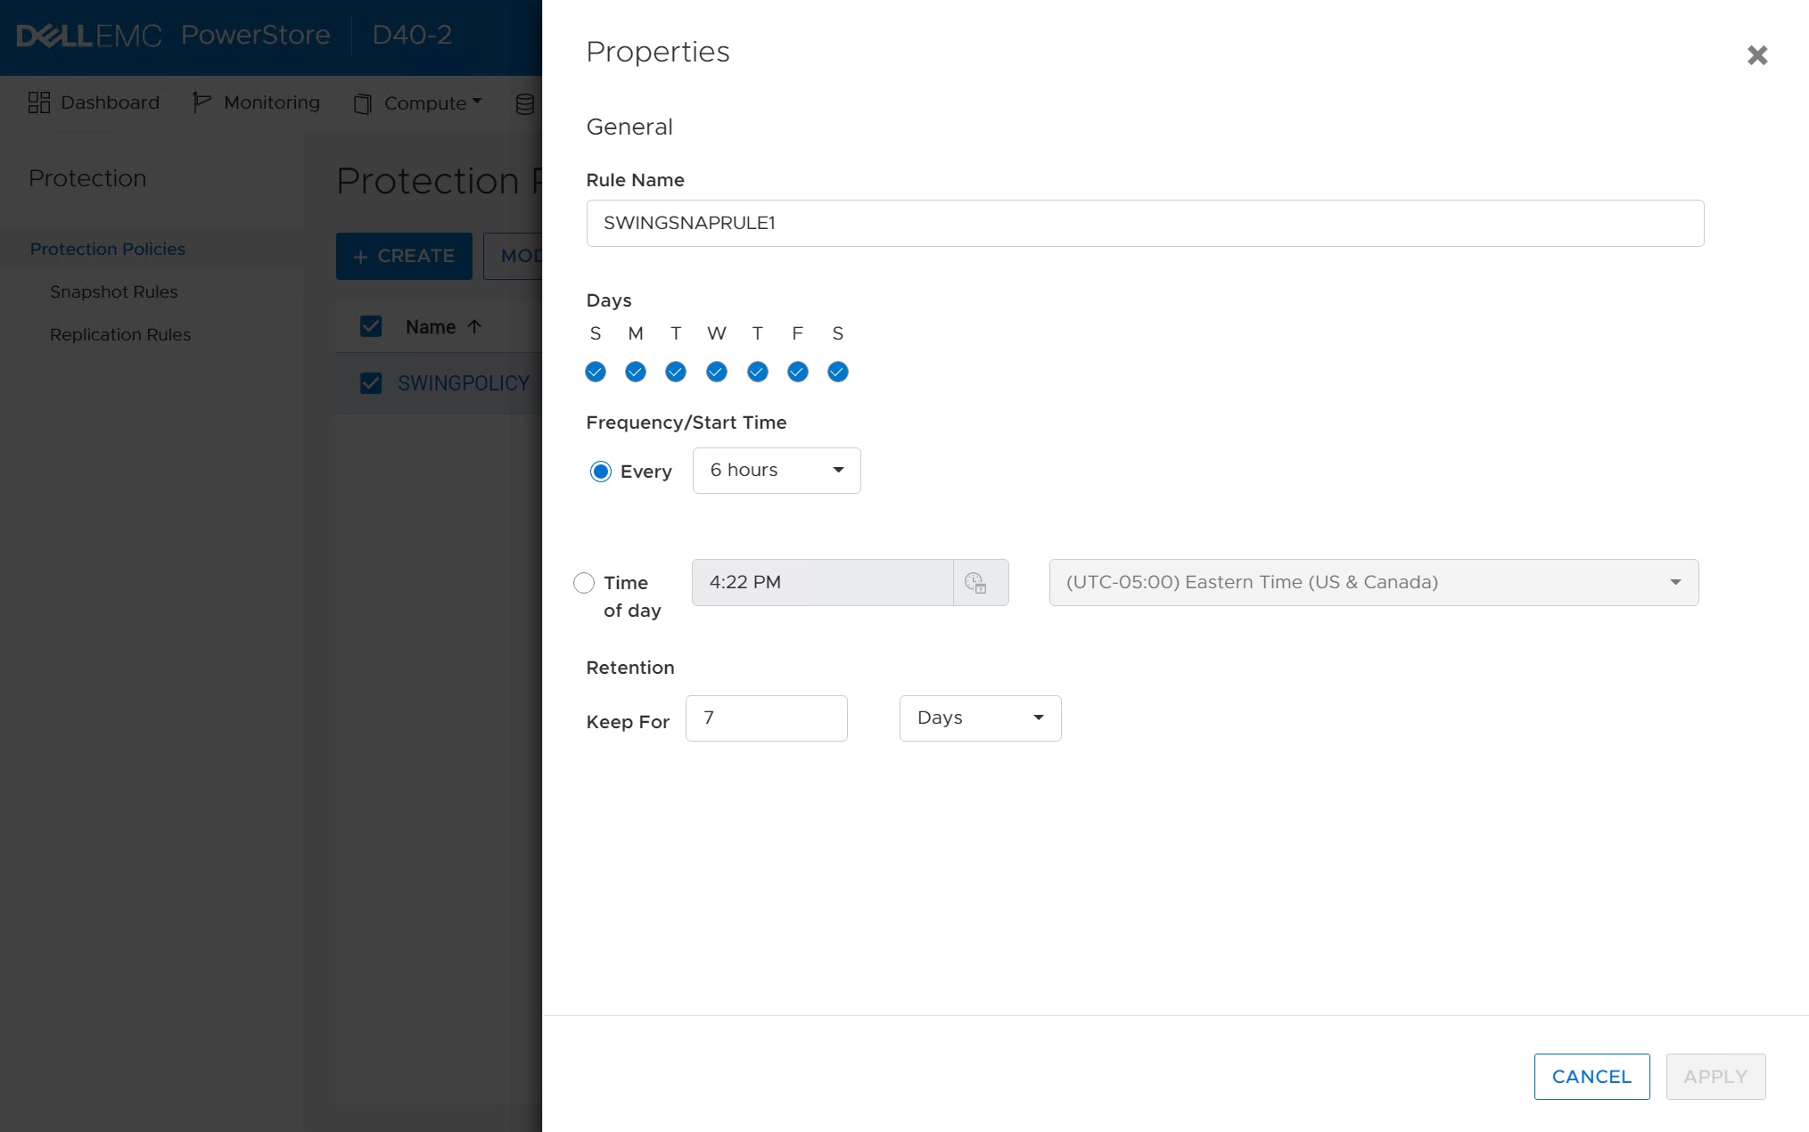Click the CREATE button

(x=404, y=256)
